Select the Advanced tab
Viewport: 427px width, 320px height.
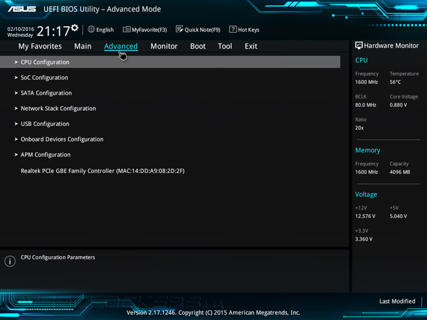(x=121, y=46)
